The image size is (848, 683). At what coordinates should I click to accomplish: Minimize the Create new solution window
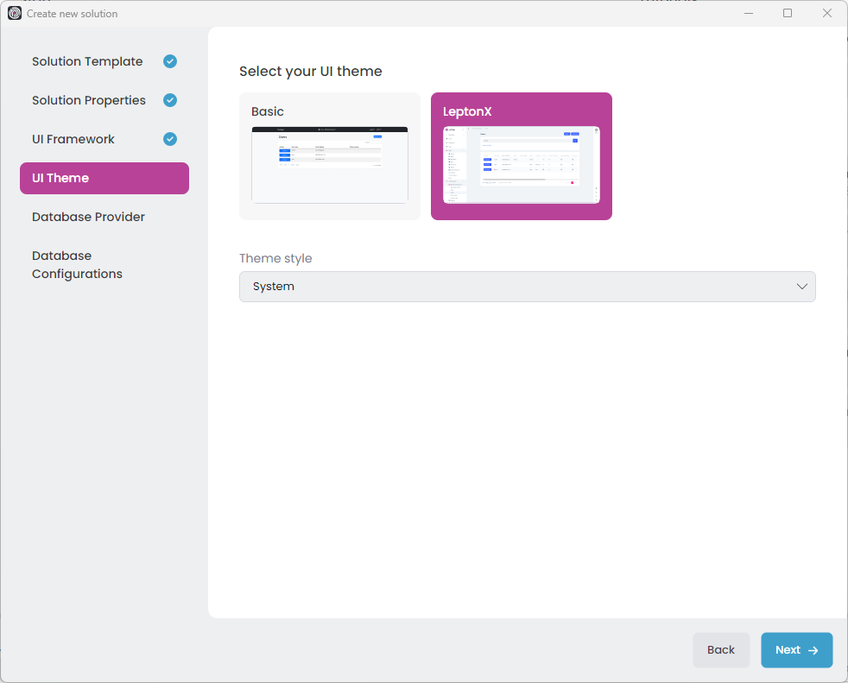(749, 14)
